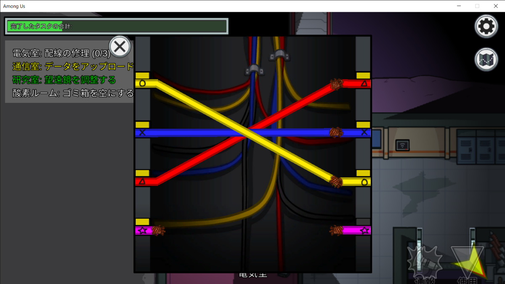Click the wifi panel on the wall

coord(403,146)
